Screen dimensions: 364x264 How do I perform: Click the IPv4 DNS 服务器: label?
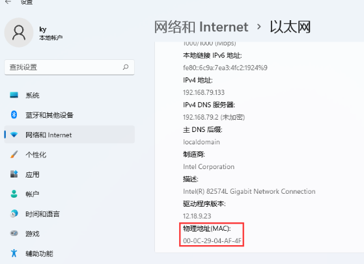pos(209,105)
